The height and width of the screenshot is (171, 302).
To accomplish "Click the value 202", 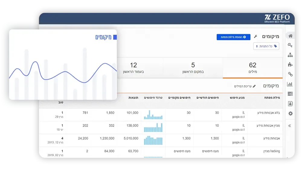I will pyautogui.click(x=85, y=126).
